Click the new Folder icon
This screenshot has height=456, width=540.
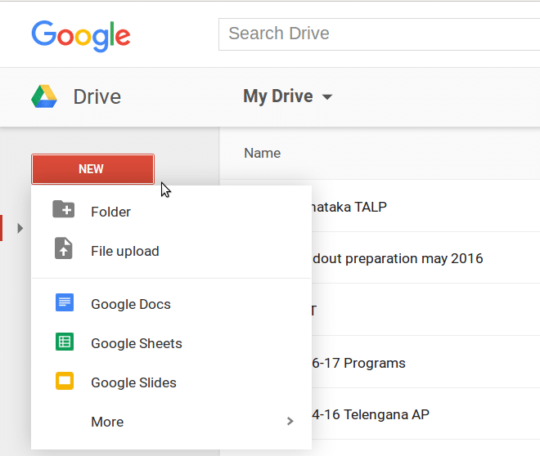point(63,209)
